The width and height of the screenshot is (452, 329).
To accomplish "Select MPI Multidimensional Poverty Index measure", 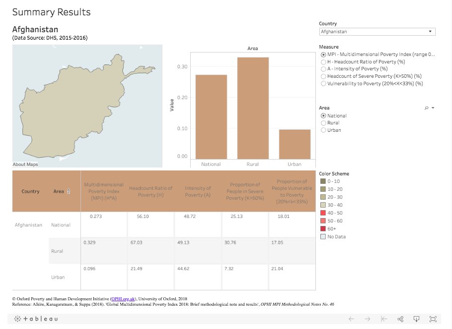I will 323,55.
